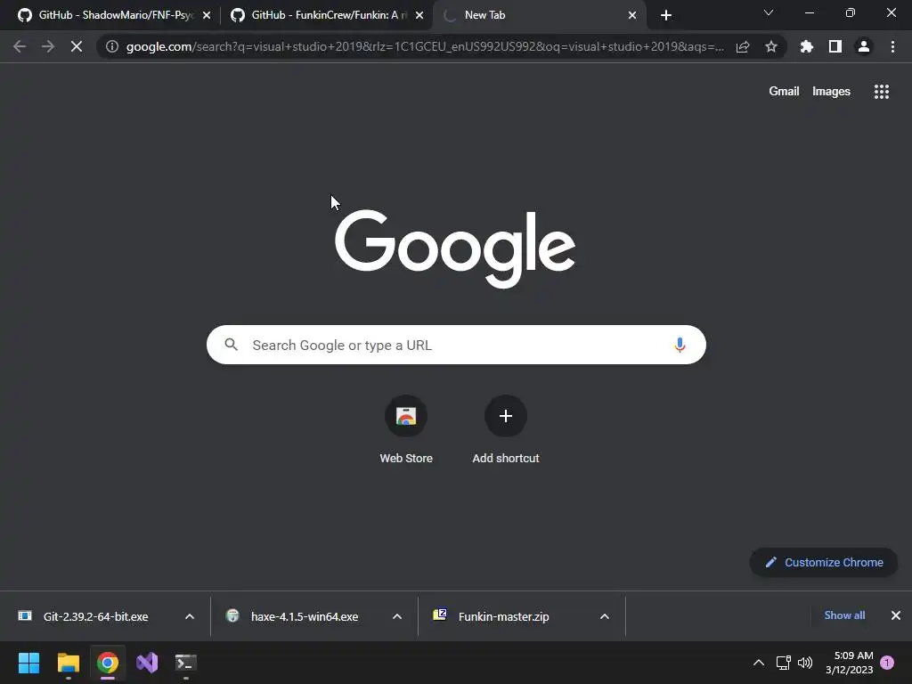Click the address bar URL
912x684 pixels.
425,46
